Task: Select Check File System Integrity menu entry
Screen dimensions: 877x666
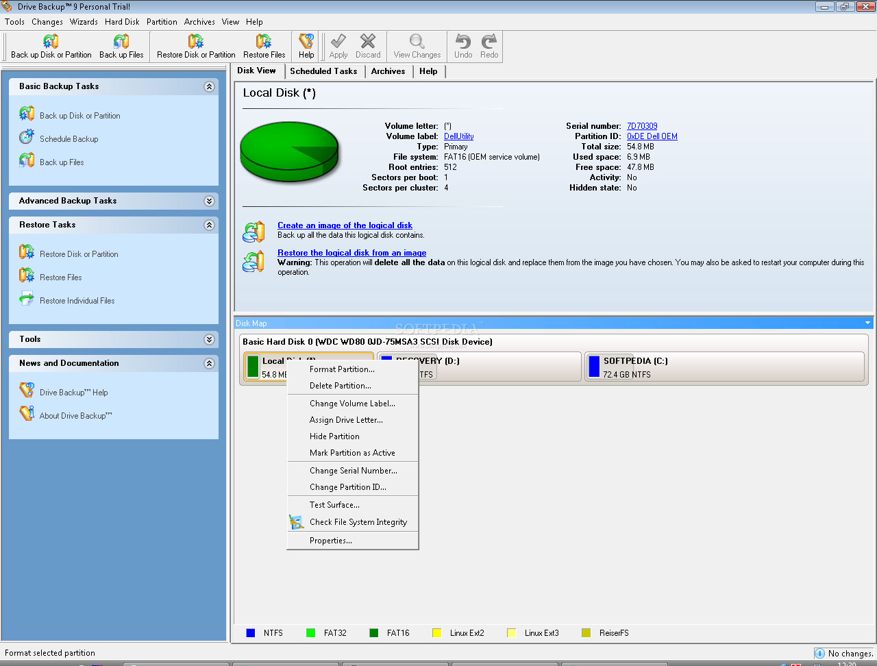Action: pyautogui.click(x=358, y=522)
